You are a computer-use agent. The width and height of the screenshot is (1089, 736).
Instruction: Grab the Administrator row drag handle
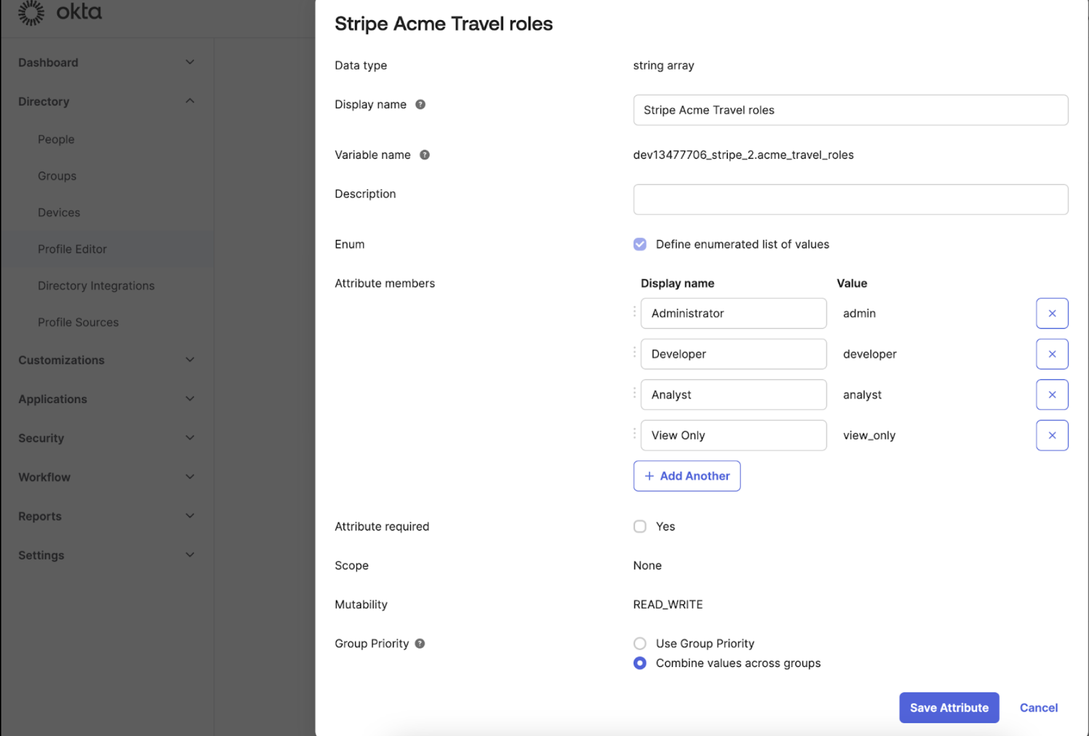pos(634,311)
